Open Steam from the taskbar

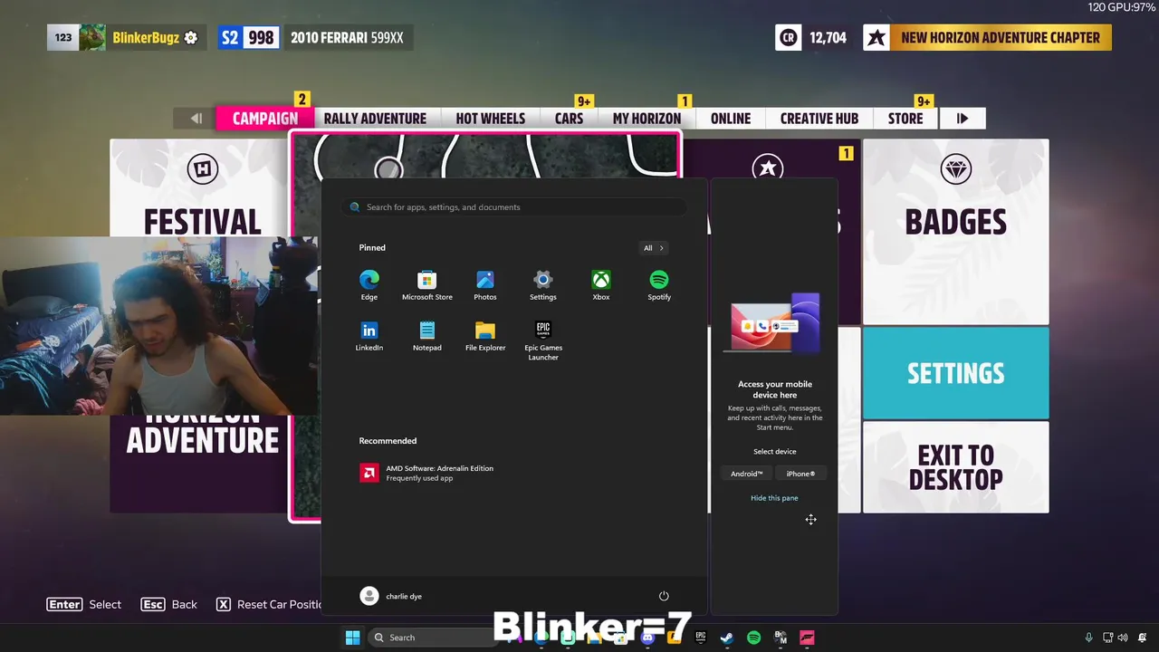726,638
